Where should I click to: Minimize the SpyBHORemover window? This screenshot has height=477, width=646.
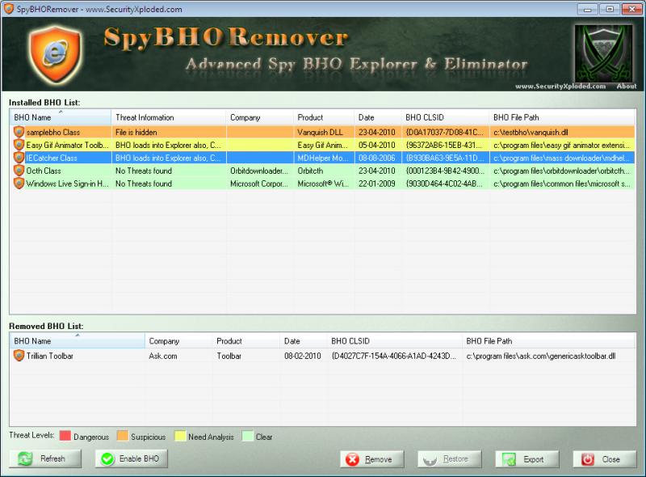(588, 9)
